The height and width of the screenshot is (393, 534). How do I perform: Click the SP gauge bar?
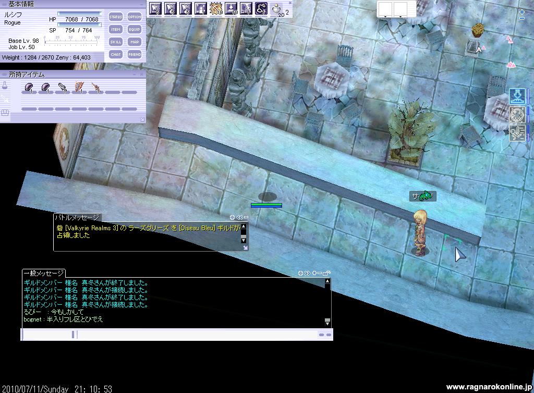coord(79,25)
